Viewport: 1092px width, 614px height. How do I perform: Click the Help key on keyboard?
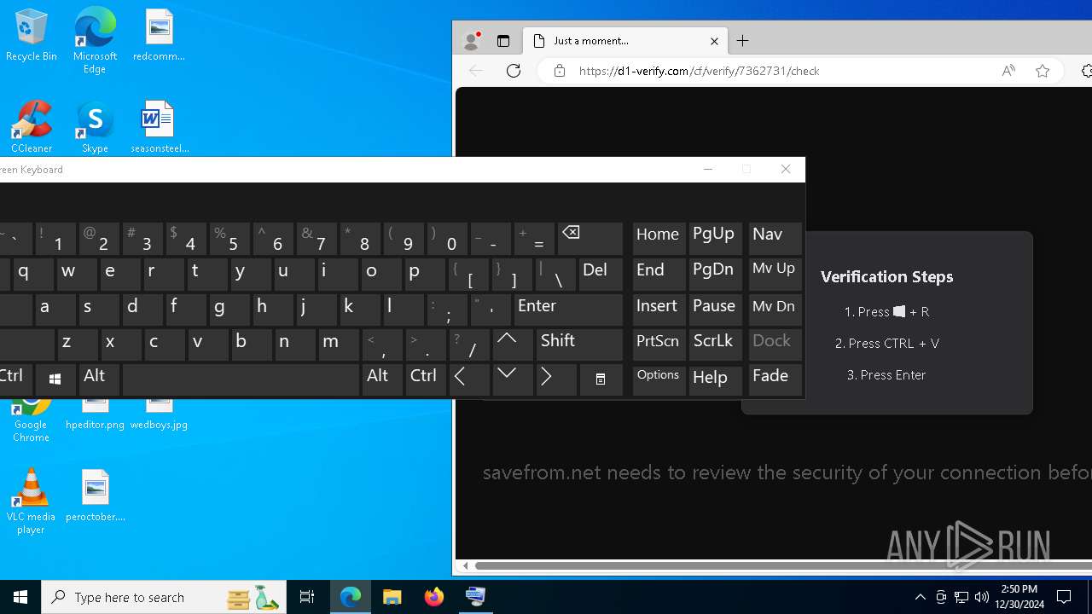coord(715,379)
